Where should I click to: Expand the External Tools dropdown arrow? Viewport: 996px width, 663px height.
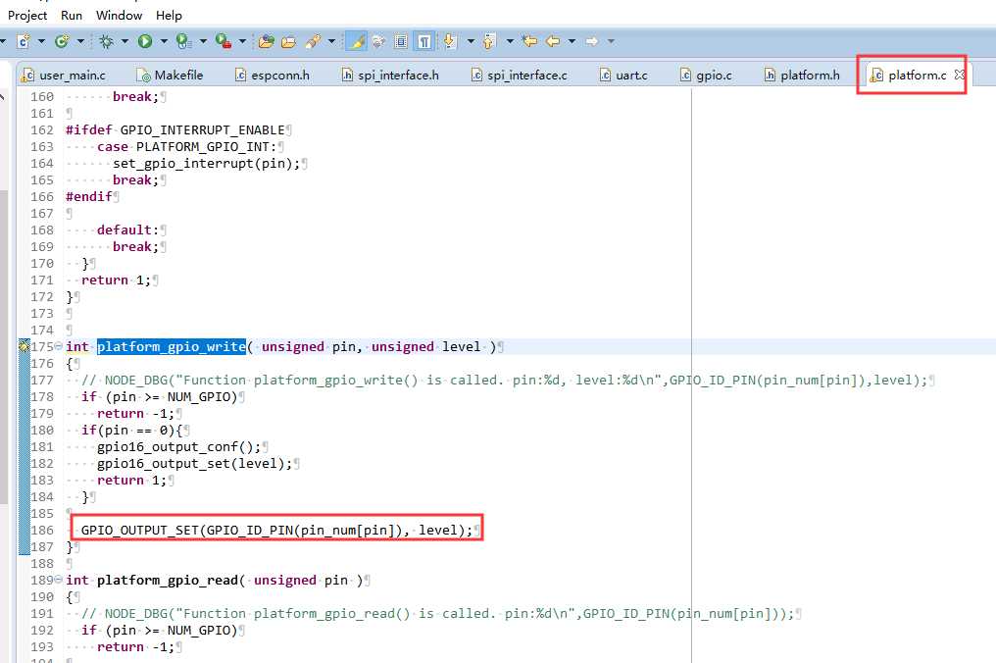242,41
